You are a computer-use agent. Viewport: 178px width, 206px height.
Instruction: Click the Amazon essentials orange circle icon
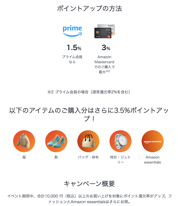click(152, 141)
